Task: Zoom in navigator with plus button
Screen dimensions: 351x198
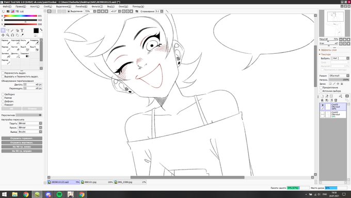Action: coord(345,39)
